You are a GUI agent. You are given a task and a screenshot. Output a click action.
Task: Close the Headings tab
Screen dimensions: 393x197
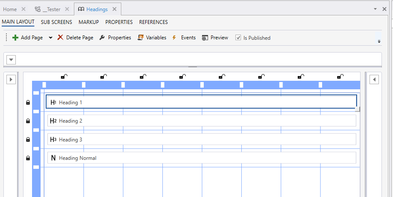(x=114, y=9)
